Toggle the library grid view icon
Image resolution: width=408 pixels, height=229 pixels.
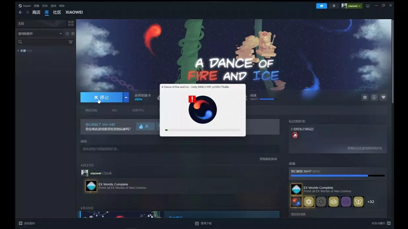coord(71,23)
